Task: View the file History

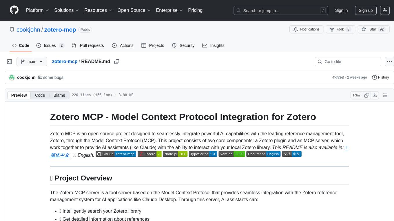Action: (x=380, y=77)
